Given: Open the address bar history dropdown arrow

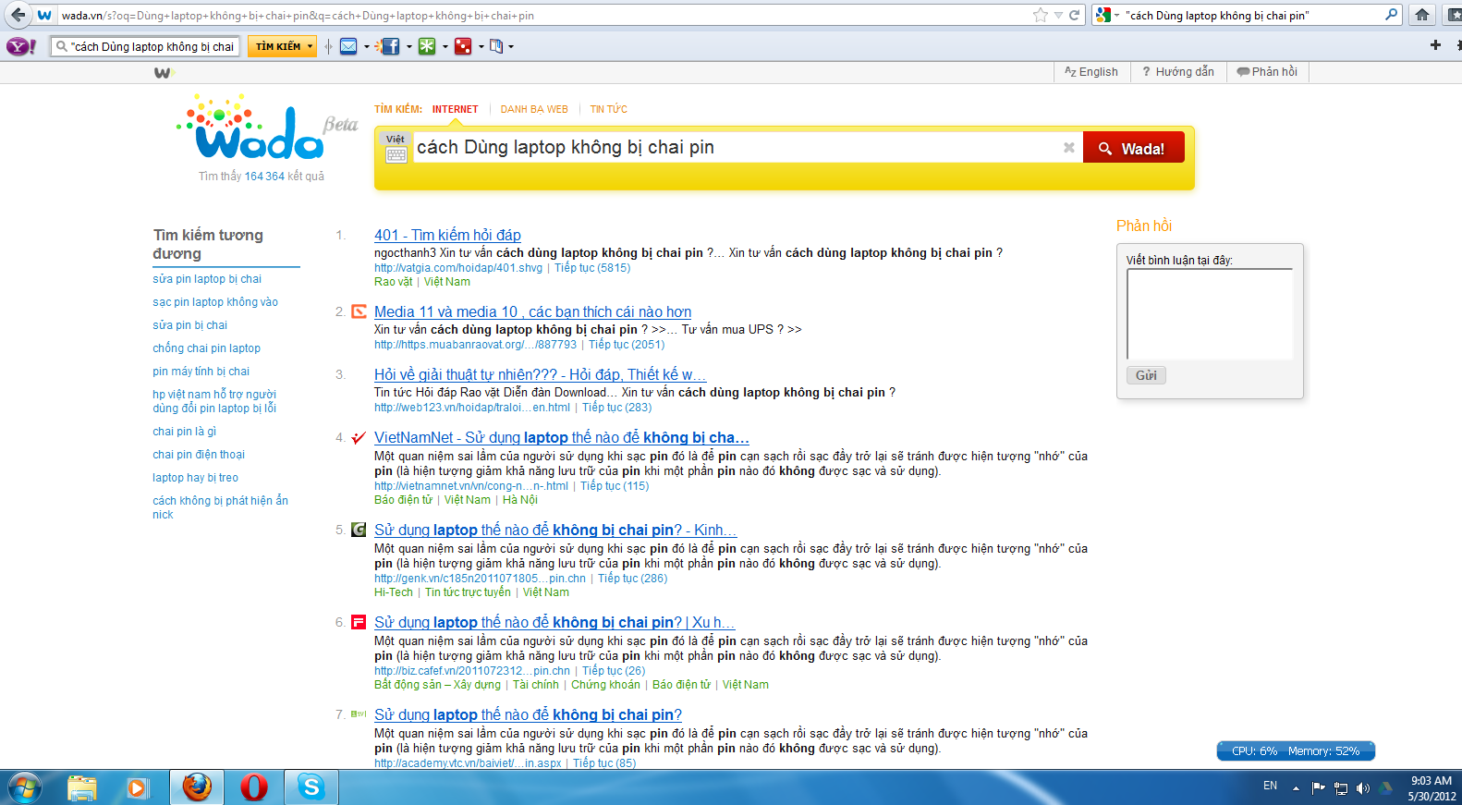Looking at the screenshot, I should tap(1058, 15).
